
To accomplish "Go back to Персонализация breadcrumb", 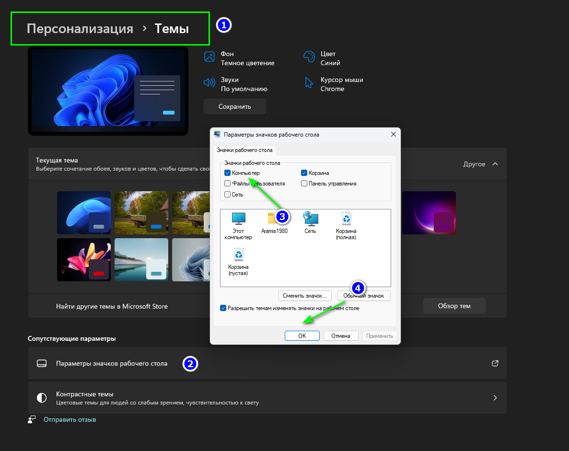I will 80,28.
